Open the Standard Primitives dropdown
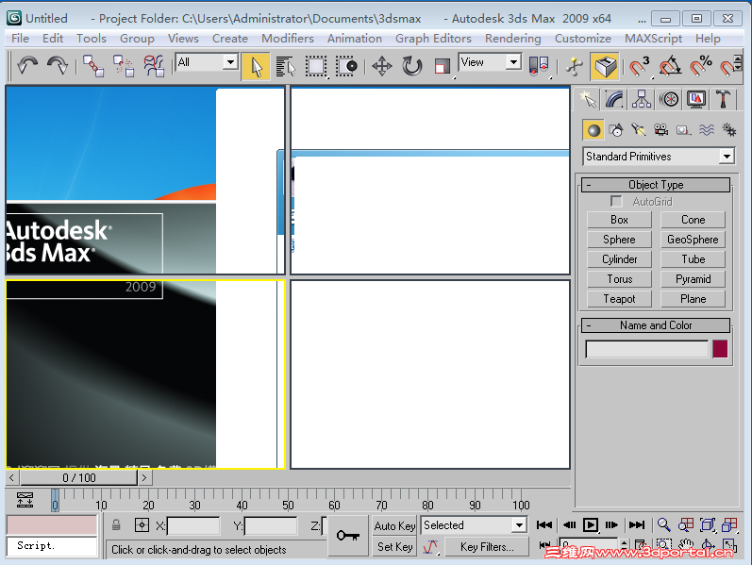The image size is (752, 565). 659,157
